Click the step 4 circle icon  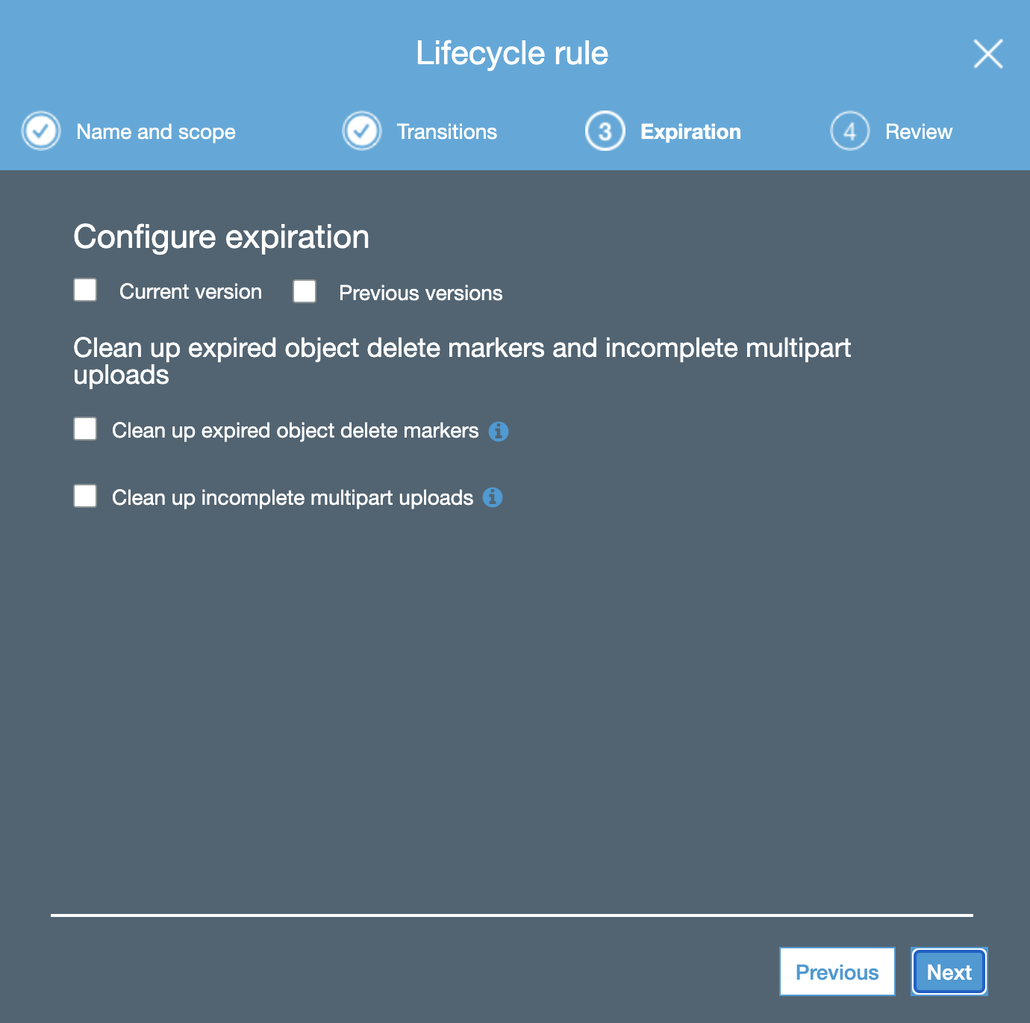point(850,131)
